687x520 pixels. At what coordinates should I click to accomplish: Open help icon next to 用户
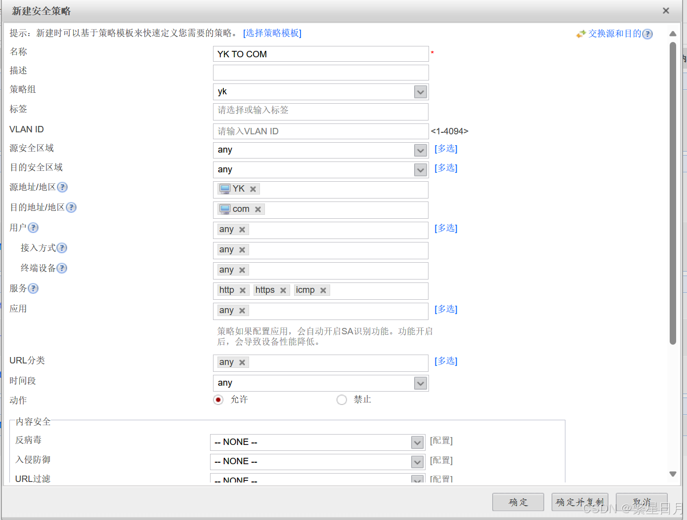pyautogui.click(x=33, y=228)
